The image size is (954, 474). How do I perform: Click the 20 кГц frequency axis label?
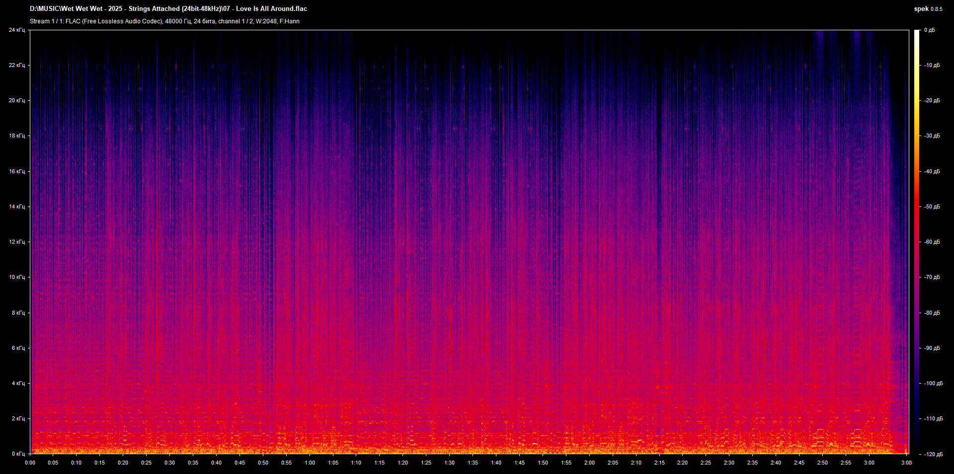17,101
